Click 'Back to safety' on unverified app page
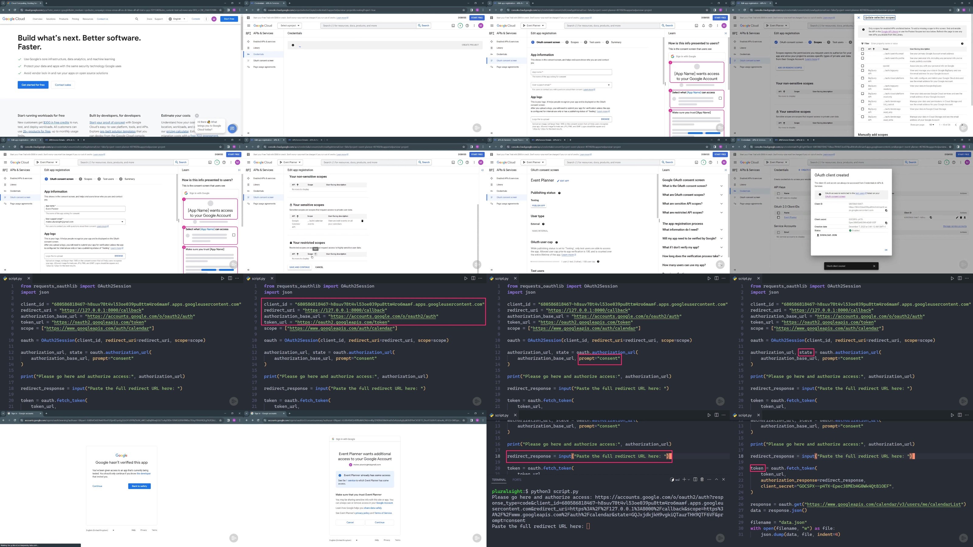 click(x=139, y=486)
